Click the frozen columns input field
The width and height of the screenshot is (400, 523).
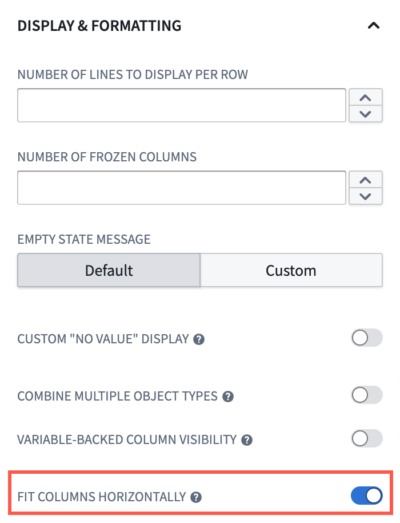coord(181,188)
